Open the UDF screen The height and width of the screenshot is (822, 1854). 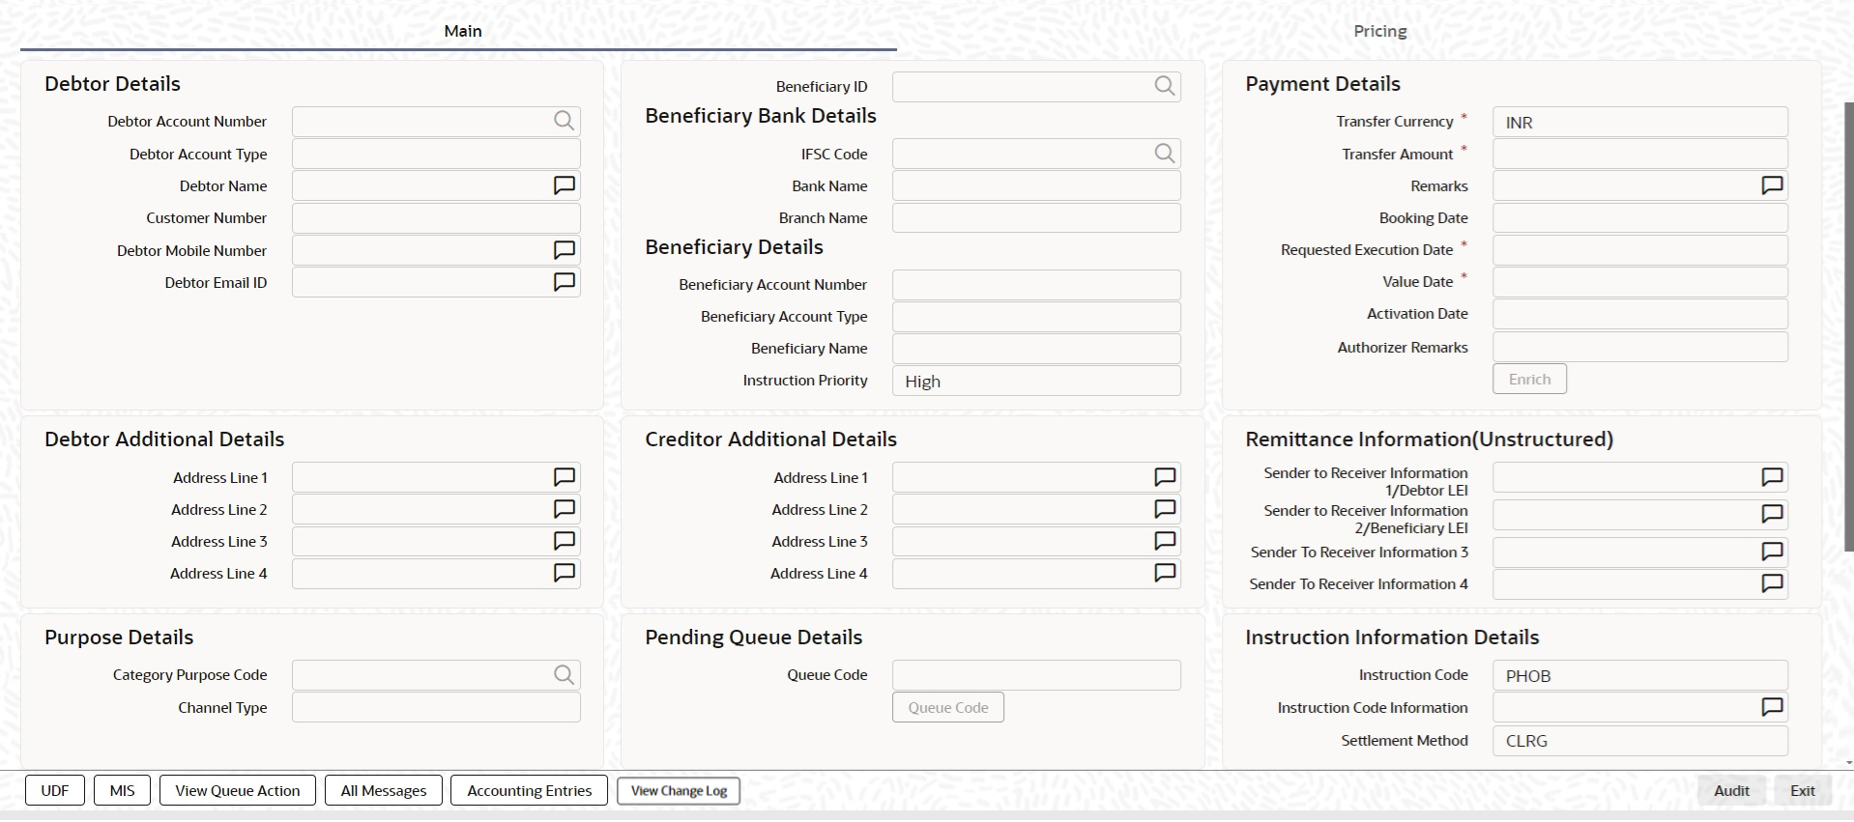point(55,790)
